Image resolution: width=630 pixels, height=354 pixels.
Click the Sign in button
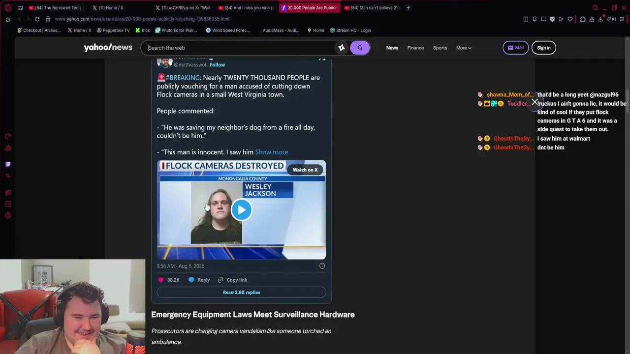tap(544, 48)
